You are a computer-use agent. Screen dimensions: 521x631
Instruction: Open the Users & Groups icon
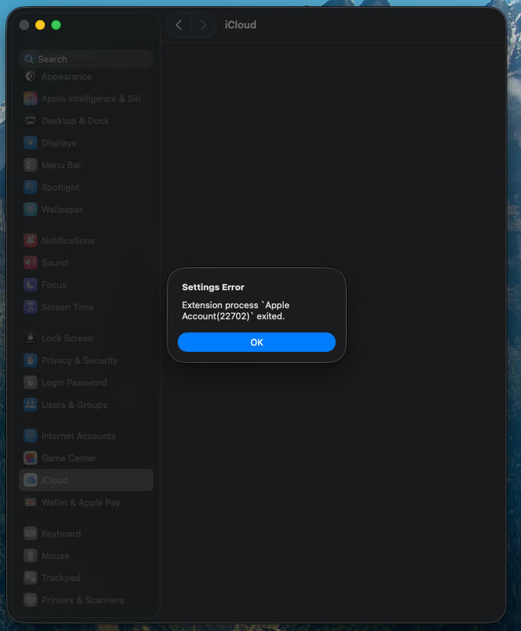point(30,405)
